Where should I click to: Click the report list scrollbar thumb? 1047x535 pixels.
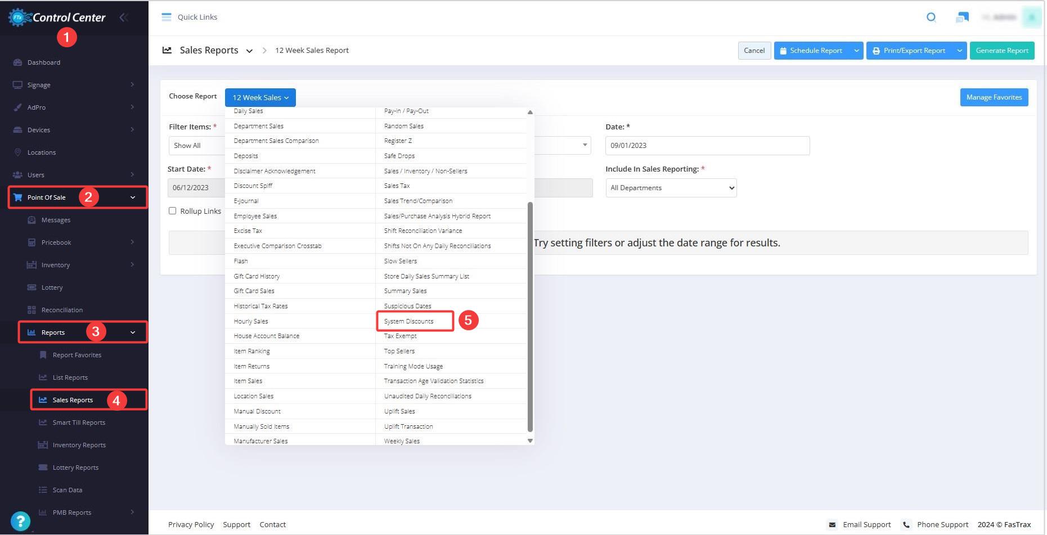click(x=530, y=317)
